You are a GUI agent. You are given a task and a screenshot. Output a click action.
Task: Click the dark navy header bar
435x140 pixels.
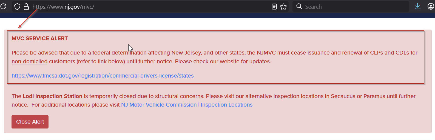[217, 16]
